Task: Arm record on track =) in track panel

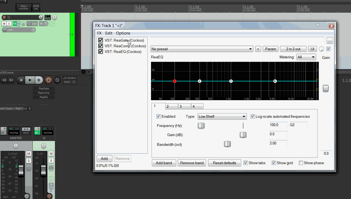Action: (4, 17)
